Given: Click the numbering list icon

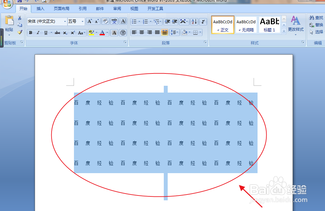Looking at the screenshot, I should click(146, 21).
